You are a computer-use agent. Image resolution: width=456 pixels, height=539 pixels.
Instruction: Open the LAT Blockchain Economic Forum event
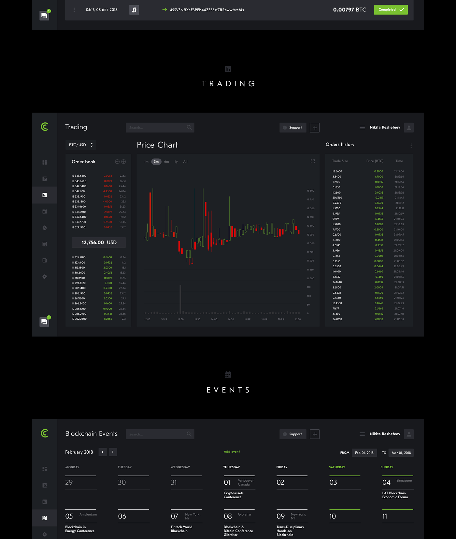[395, 495]
